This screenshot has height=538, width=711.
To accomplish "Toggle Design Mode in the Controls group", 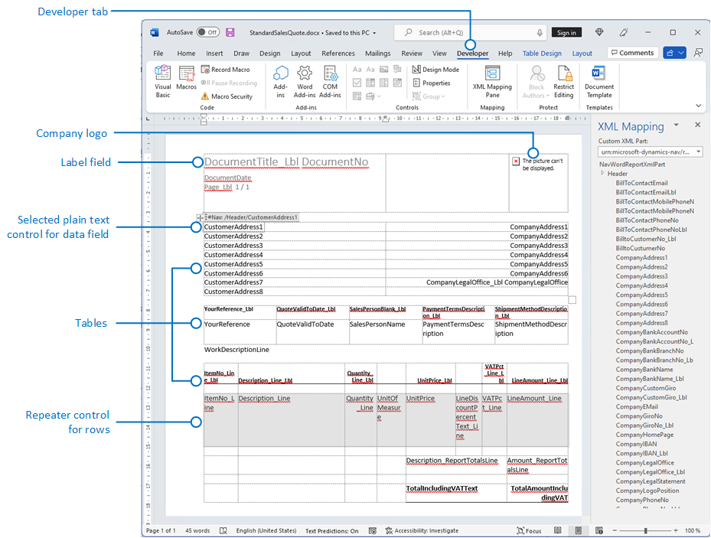I will pos(435,69).
